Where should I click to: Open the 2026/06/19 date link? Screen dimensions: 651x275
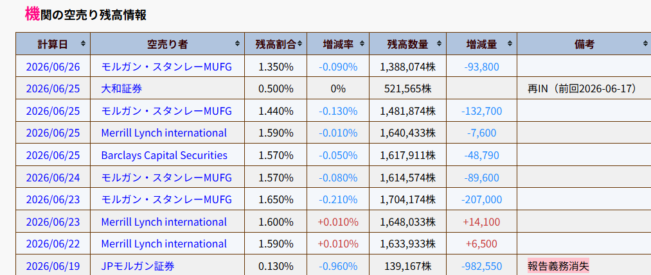[x=53, y=266]
